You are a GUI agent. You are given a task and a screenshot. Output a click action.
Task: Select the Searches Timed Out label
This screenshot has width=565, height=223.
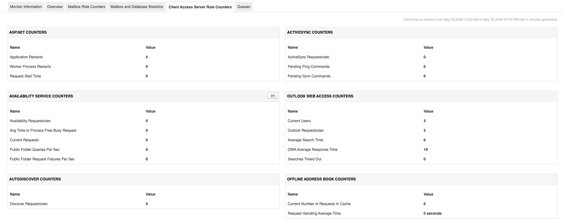pos(305,159)
